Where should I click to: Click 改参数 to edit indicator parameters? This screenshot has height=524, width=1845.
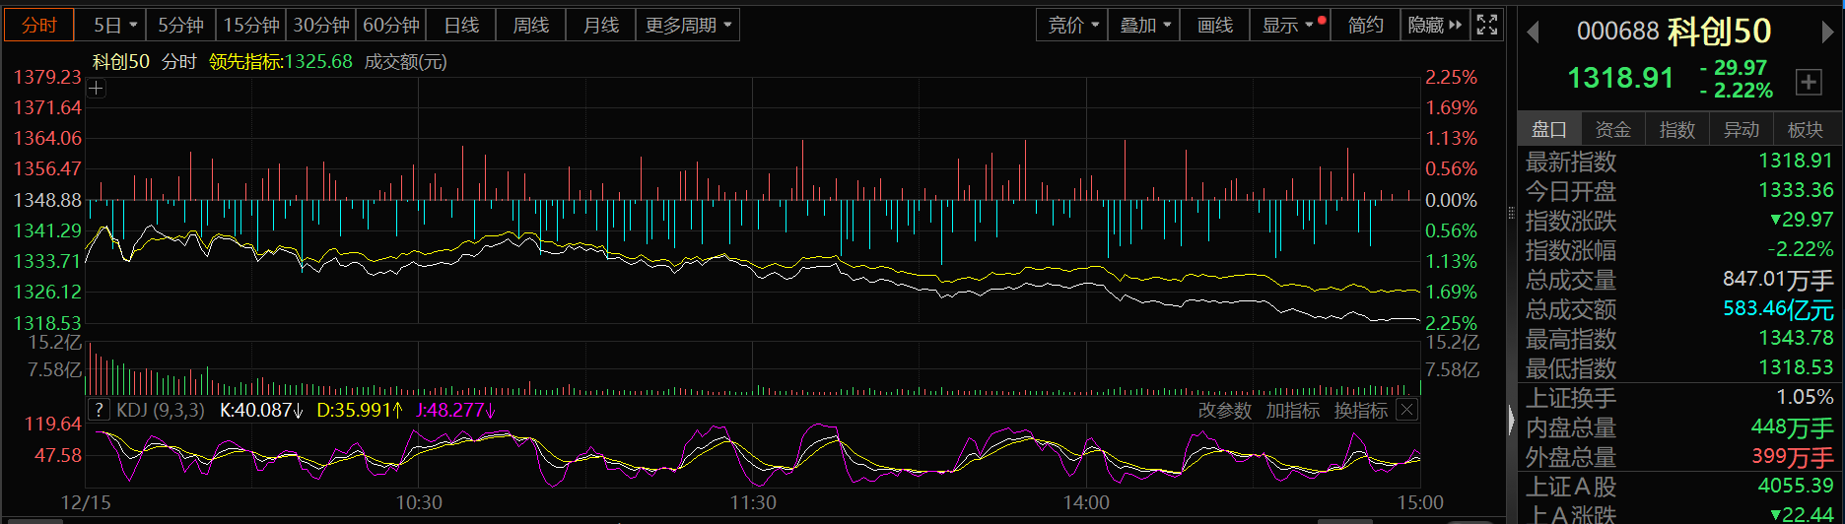click(1224, 410)
